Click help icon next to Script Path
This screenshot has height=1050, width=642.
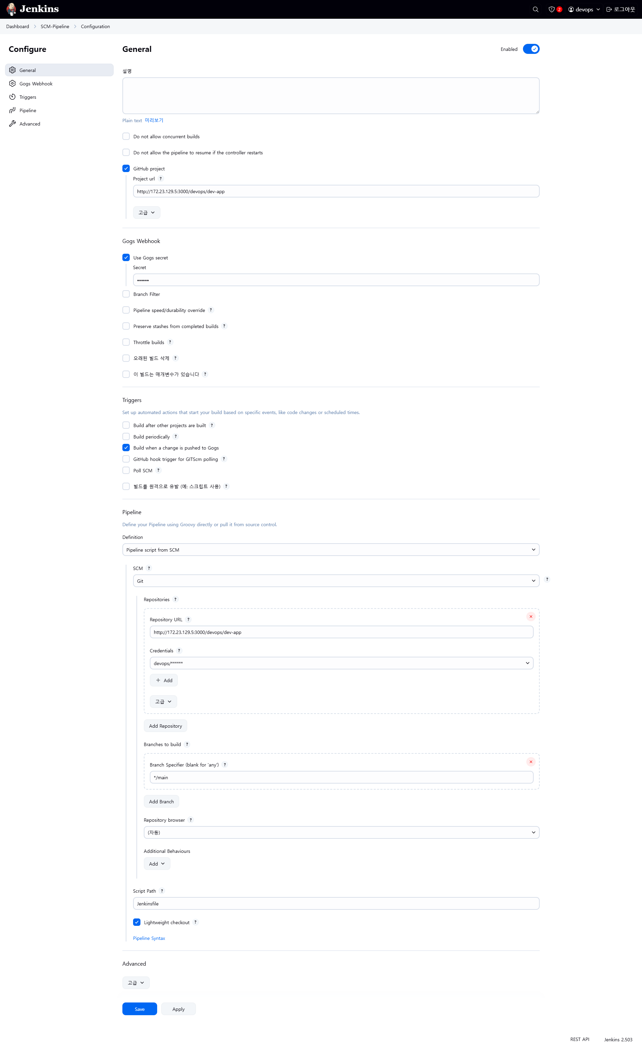tap(162, 891)
